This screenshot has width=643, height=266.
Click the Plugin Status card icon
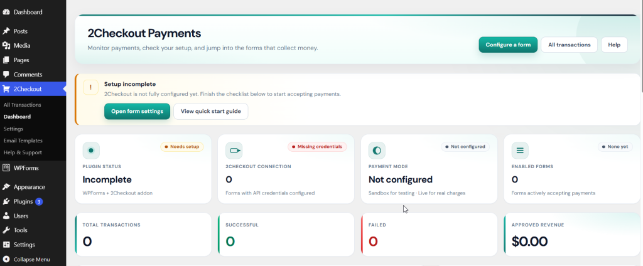(91, 151)
